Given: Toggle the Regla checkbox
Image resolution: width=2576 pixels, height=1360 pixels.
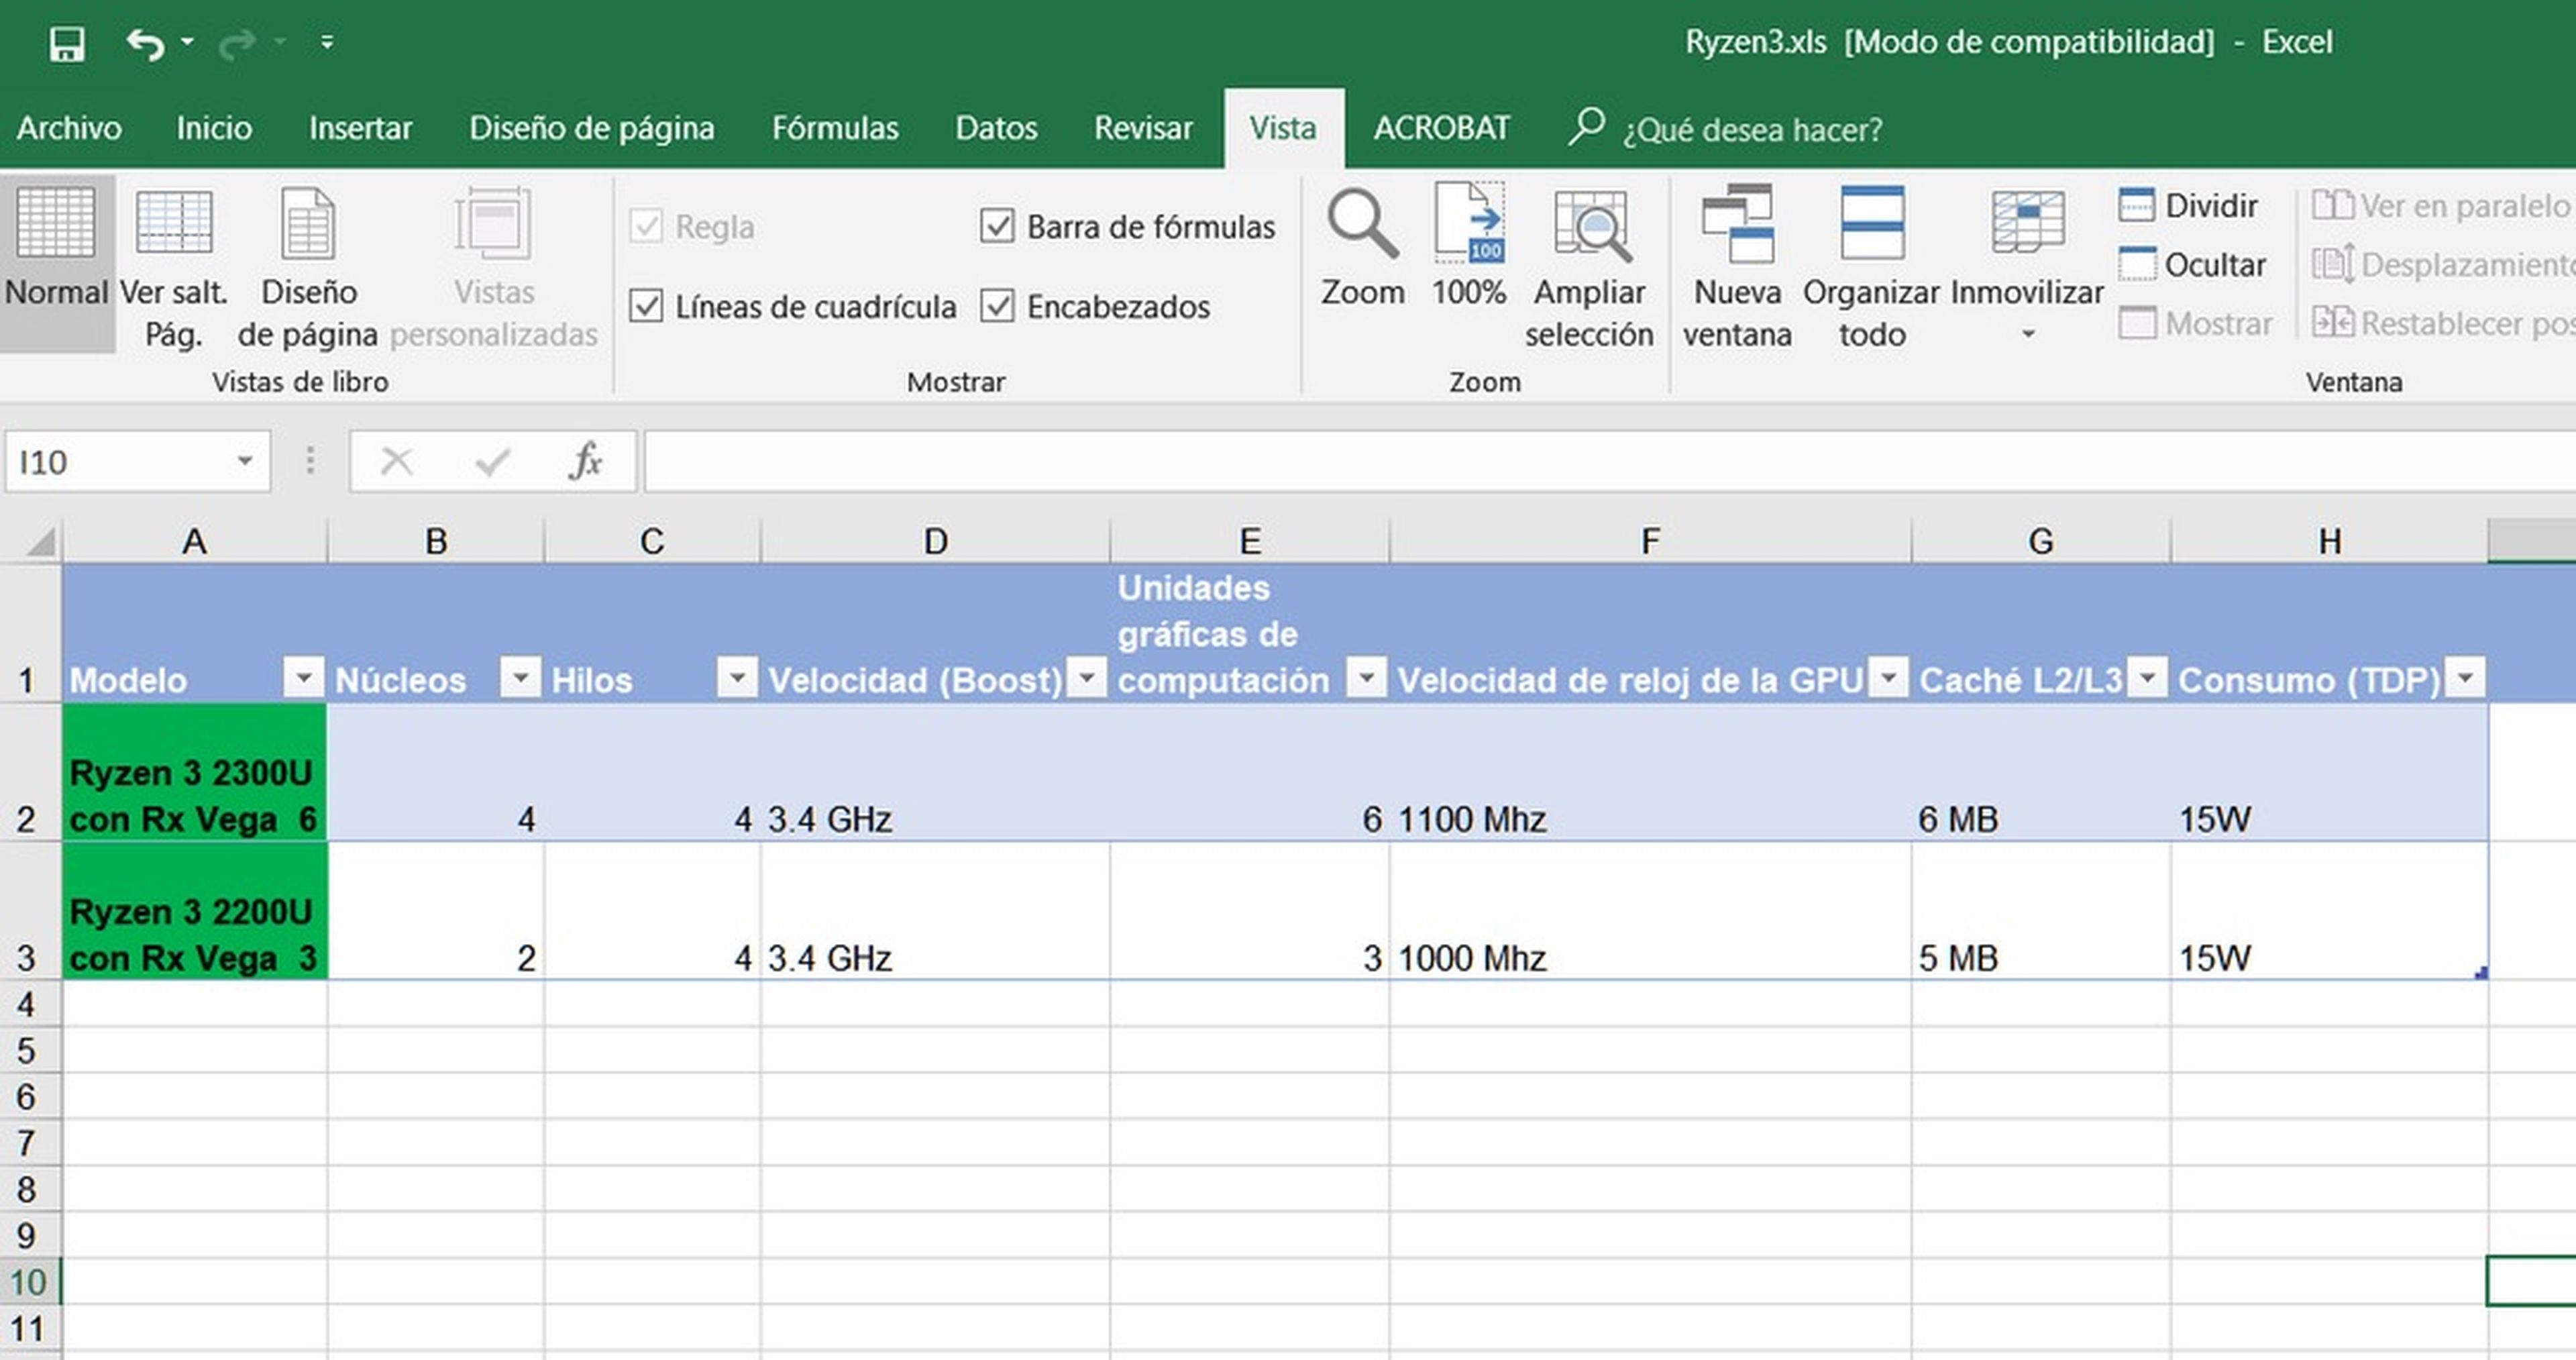Looking at the screenshot, I should pyautogui.click(x=646, y=226).
